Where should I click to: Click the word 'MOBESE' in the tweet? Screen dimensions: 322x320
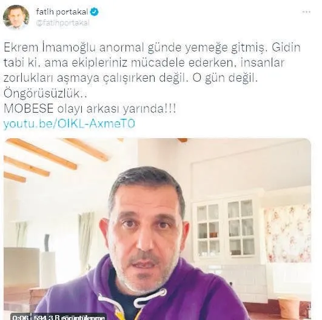[29, 108]
